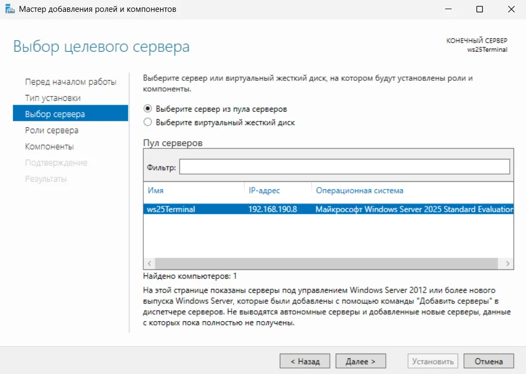Screen dimensions: 526x374
Task: Click right arrow of horizontal scrollbar
Action: coord(507,264)
